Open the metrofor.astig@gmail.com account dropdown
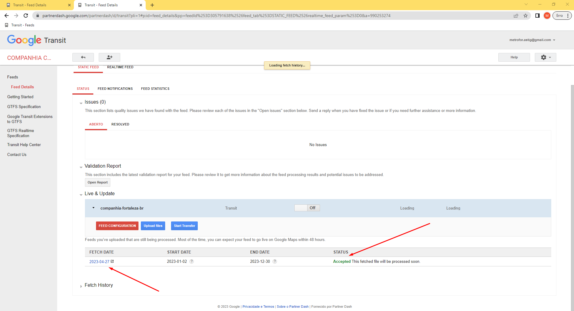 point(532,40)
